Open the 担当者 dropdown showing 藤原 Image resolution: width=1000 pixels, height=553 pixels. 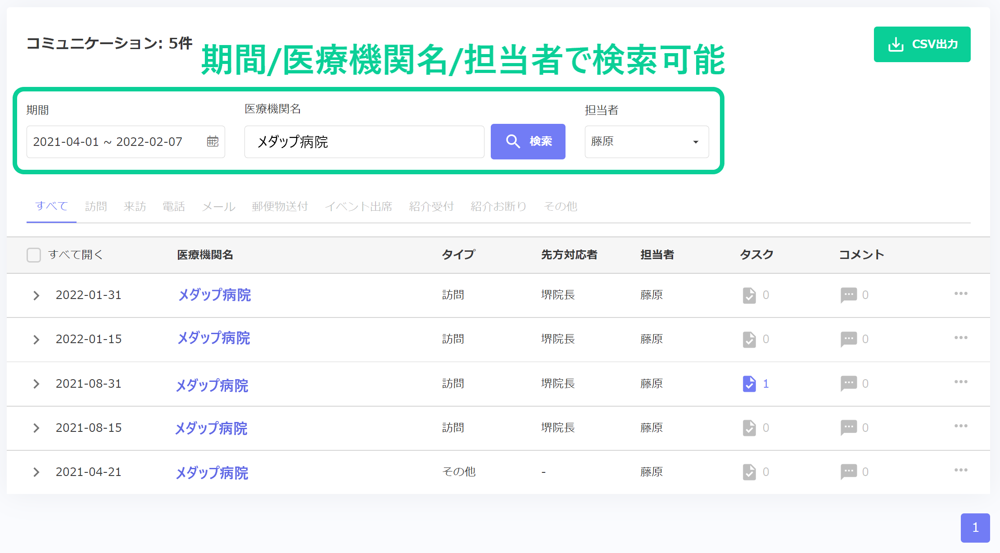tap(647, 142)
